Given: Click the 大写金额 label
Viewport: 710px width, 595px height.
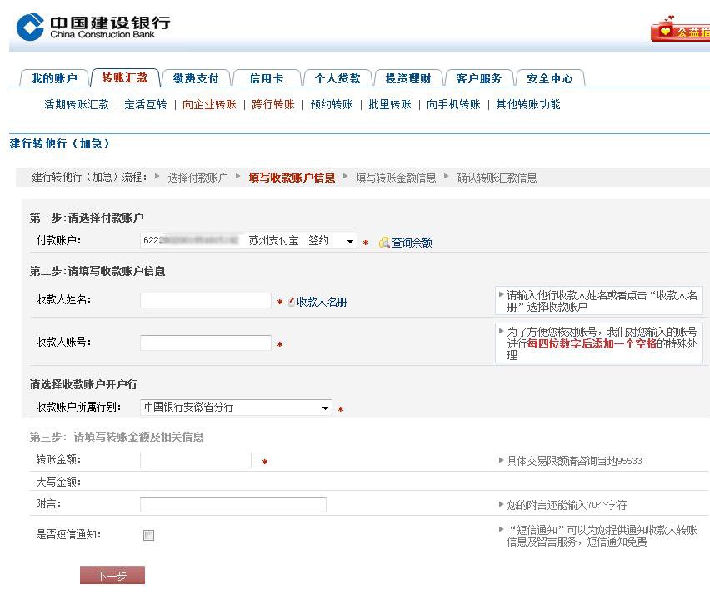Looking at the screenshot, I should tap(58, 482).
